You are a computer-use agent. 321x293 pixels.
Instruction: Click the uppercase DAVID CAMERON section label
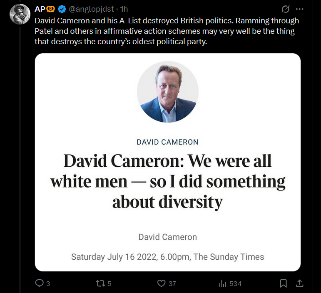[x=167, y=142]
